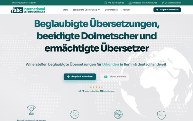Click the arrow icon in header button
193x121 pixels.
click(157, 10)
